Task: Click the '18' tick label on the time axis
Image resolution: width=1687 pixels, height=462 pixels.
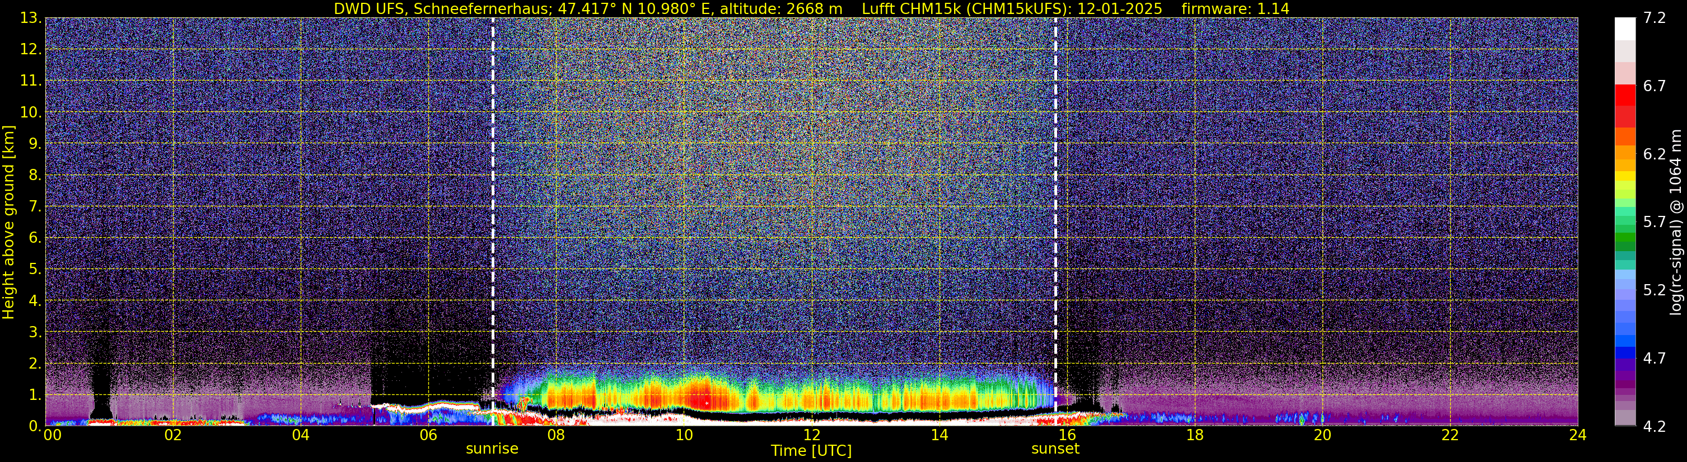Action: [1194, 435]
